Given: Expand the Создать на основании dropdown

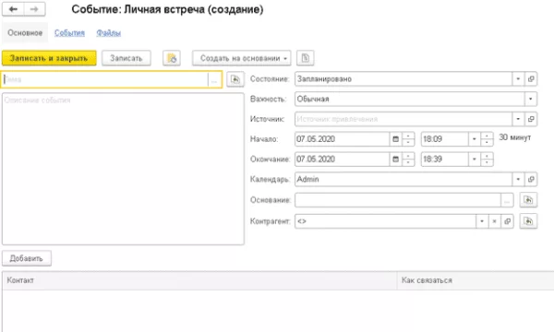Looking at the screenshot, I should click(x=242, y=58).
